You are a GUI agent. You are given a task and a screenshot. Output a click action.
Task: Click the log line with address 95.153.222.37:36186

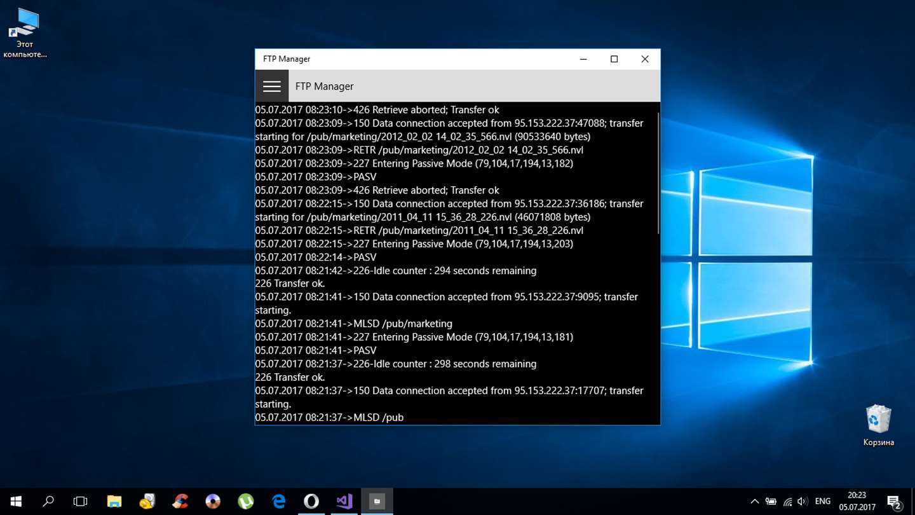click(449, 203)
